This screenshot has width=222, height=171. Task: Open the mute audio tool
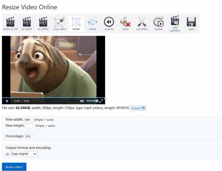pyautogui.click(x=125, y=24)
